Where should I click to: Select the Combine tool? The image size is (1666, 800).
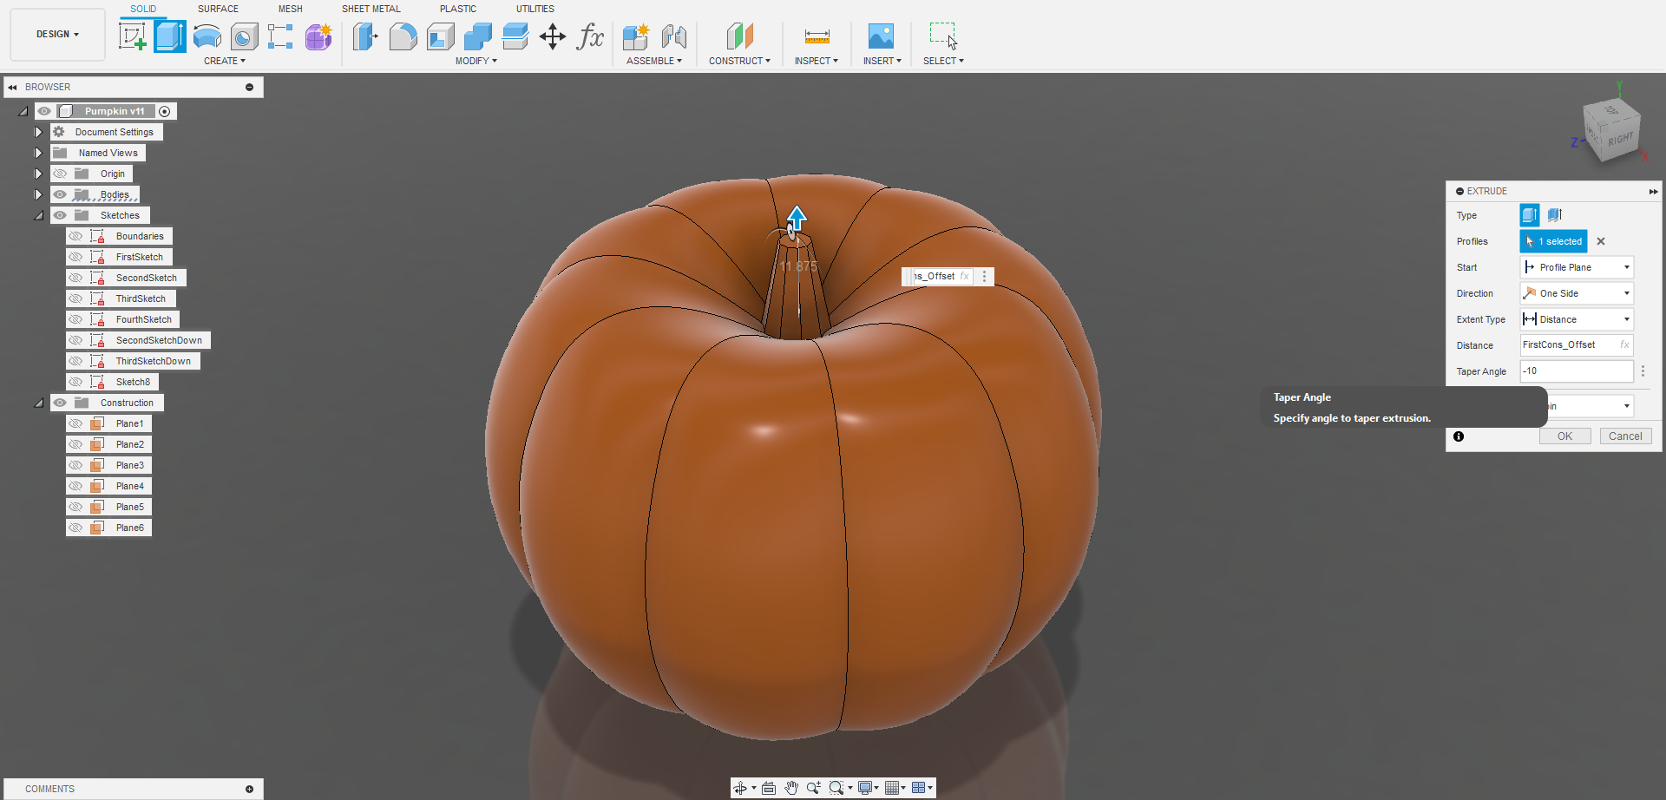tap(478, 36)
